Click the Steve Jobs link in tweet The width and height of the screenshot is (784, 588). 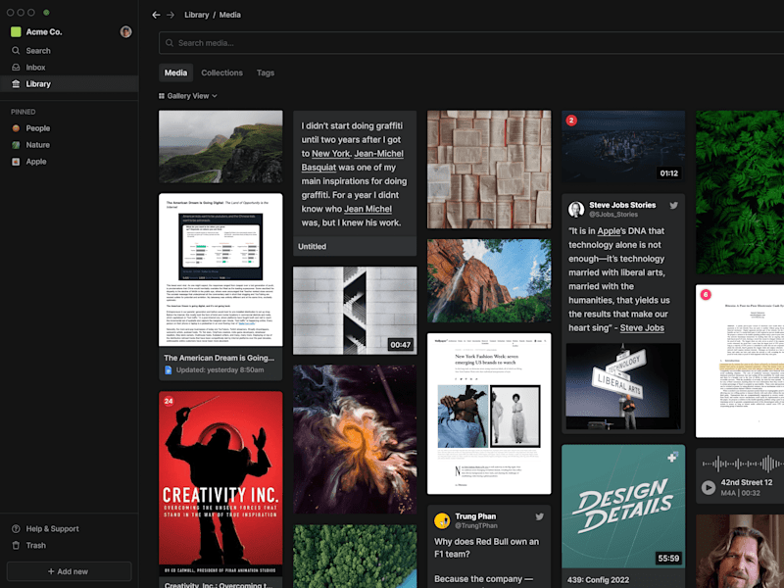[642, 328]
